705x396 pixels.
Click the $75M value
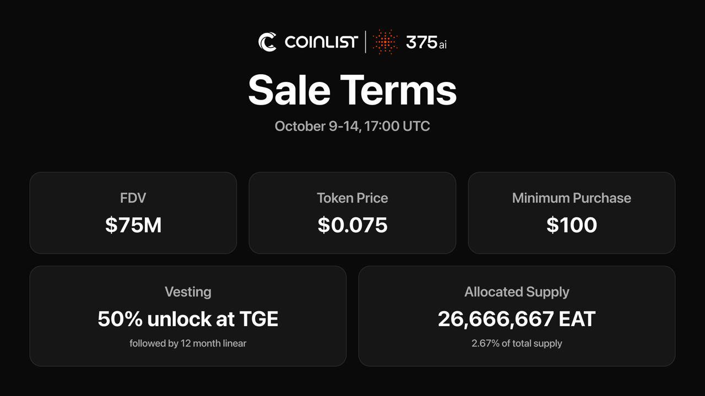tap(133, 225)
